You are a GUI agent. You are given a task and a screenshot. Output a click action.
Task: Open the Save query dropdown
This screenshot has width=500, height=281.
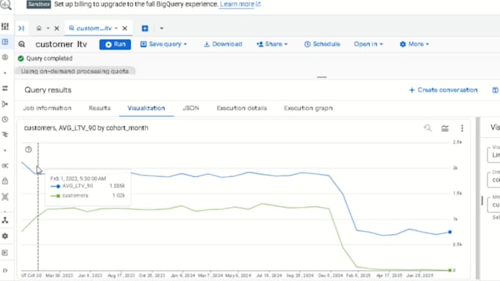coord(163,44)
